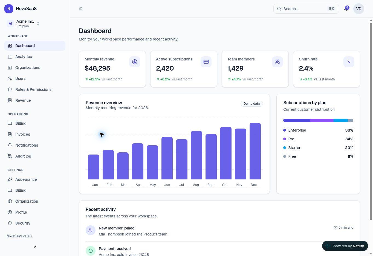Click the NovaSaaS v1.0.0 version text
This screenshot has width=373, height=256.
coord(19,236)
